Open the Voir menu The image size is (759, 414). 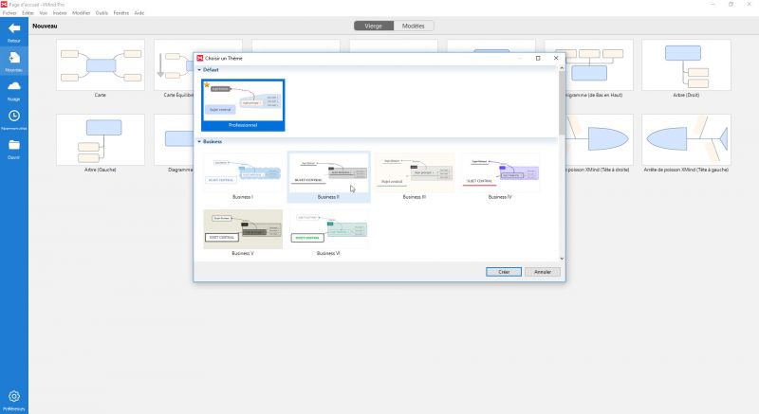44,13
